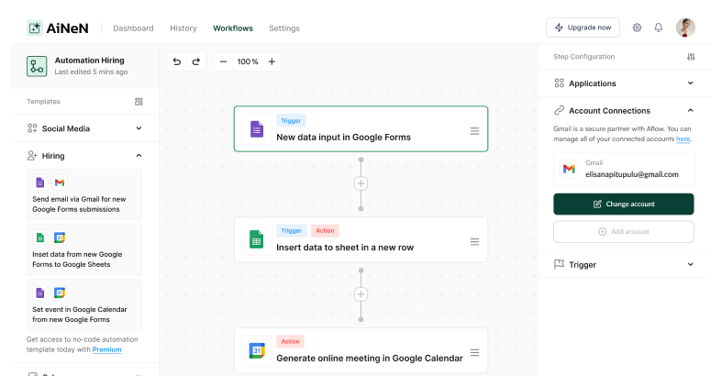Expand the Social Media templates section
This screenshot has width=722, height=387.
point(139,128)
